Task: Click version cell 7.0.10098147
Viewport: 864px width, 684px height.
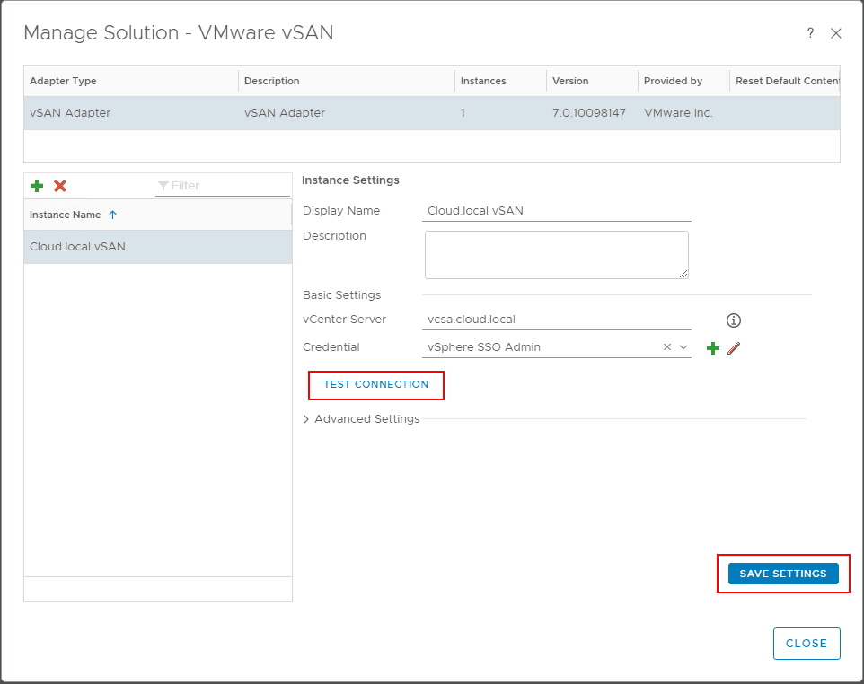Action: click(589, 113)
